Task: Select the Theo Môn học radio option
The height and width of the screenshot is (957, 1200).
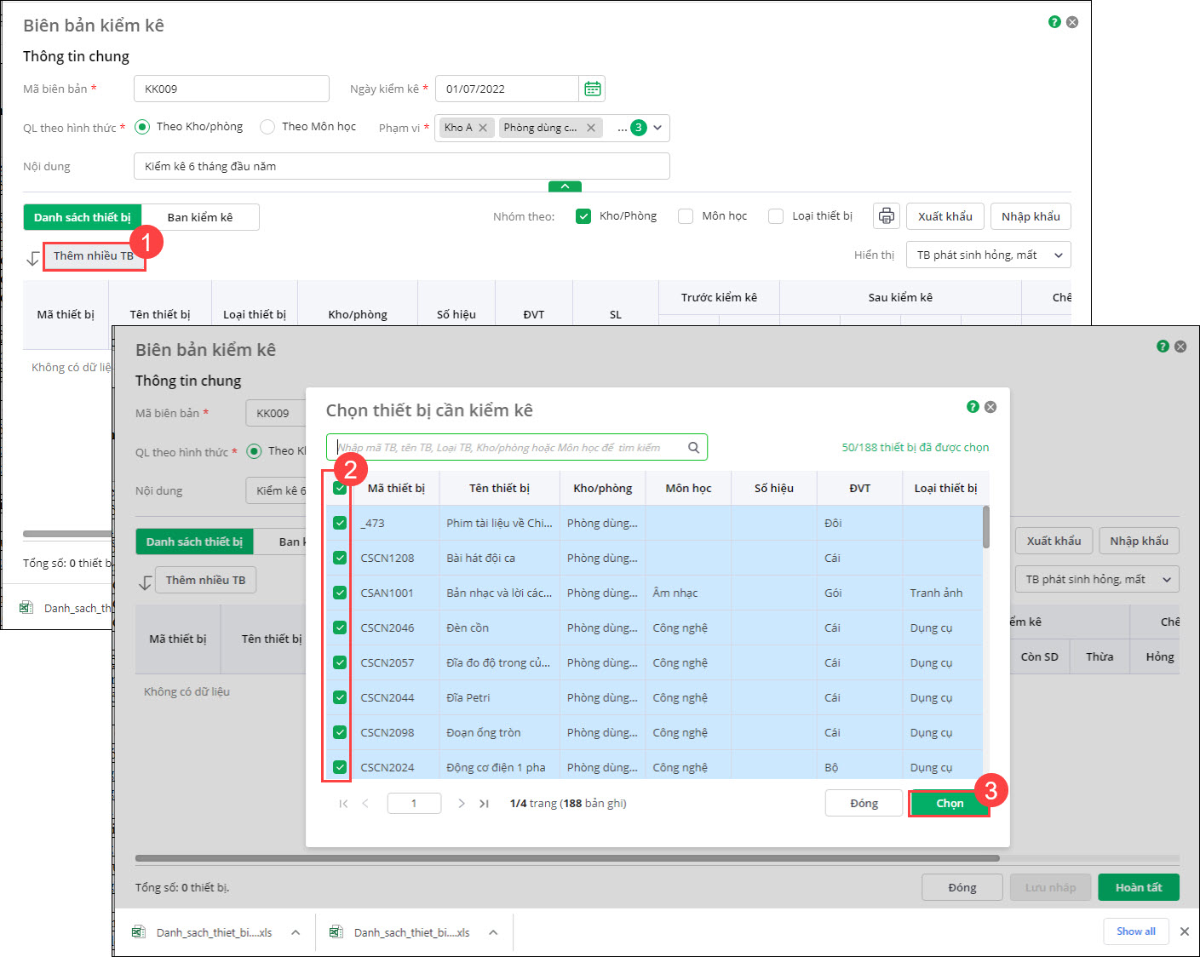Action: click(x=267, y=127)
